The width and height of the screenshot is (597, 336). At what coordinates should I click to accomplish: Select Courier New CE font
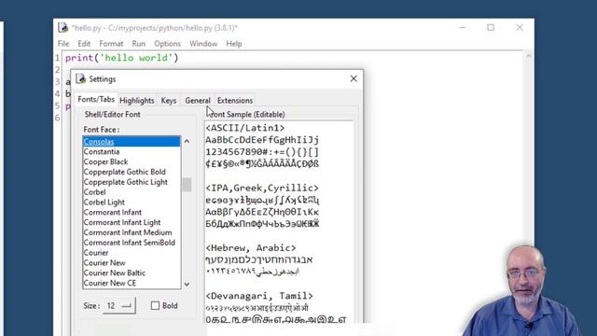click(132, 283)
